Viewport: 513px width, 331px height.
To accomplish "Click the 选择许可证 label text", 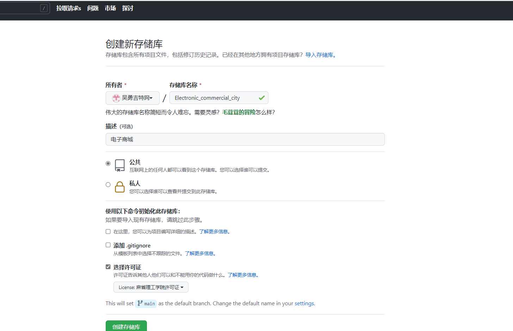I will point(127,267).
